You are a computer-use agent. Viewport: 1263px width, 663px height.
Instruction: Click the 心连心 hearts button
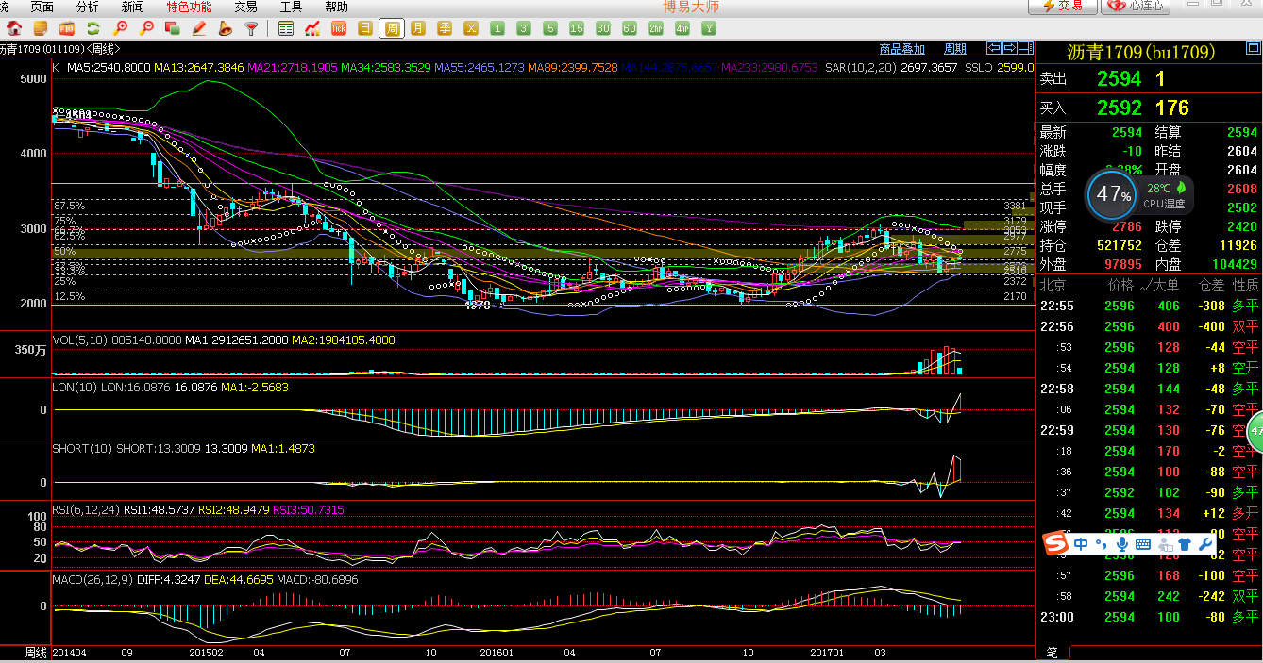[1137, 6]
